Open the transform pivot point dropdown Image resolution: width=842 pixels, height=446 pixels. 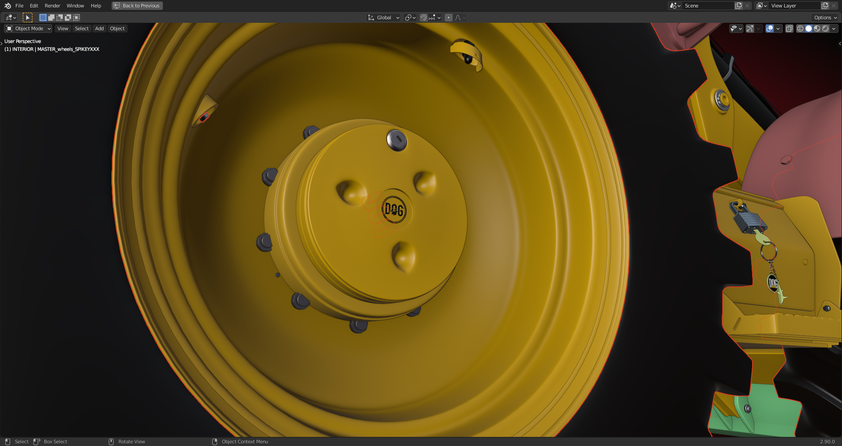(x=410, y=18)
